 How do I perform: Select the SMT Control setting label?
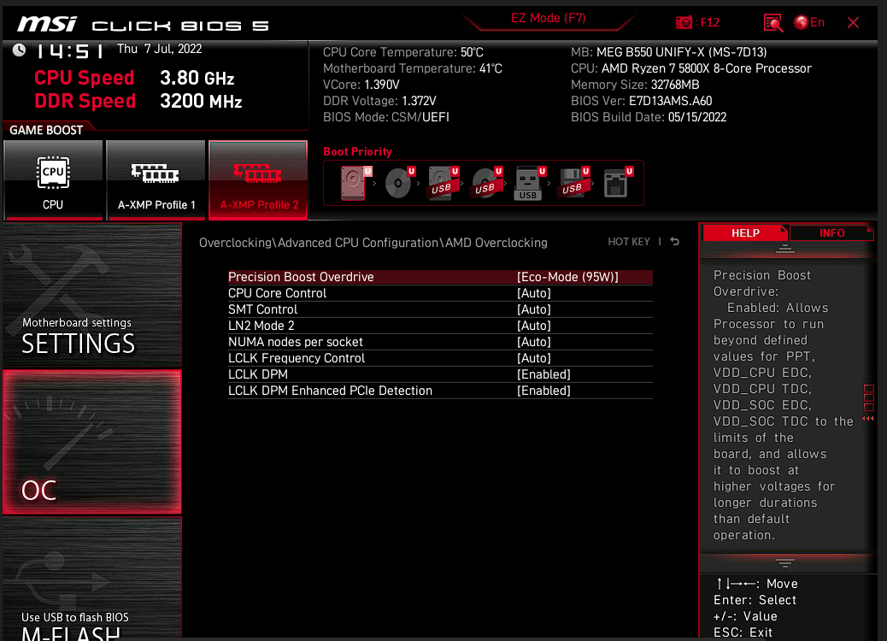[x=262, y=309]
